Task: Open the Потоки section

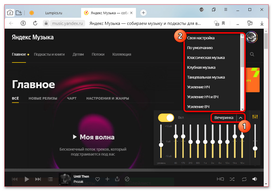Action: pos(98,55)
